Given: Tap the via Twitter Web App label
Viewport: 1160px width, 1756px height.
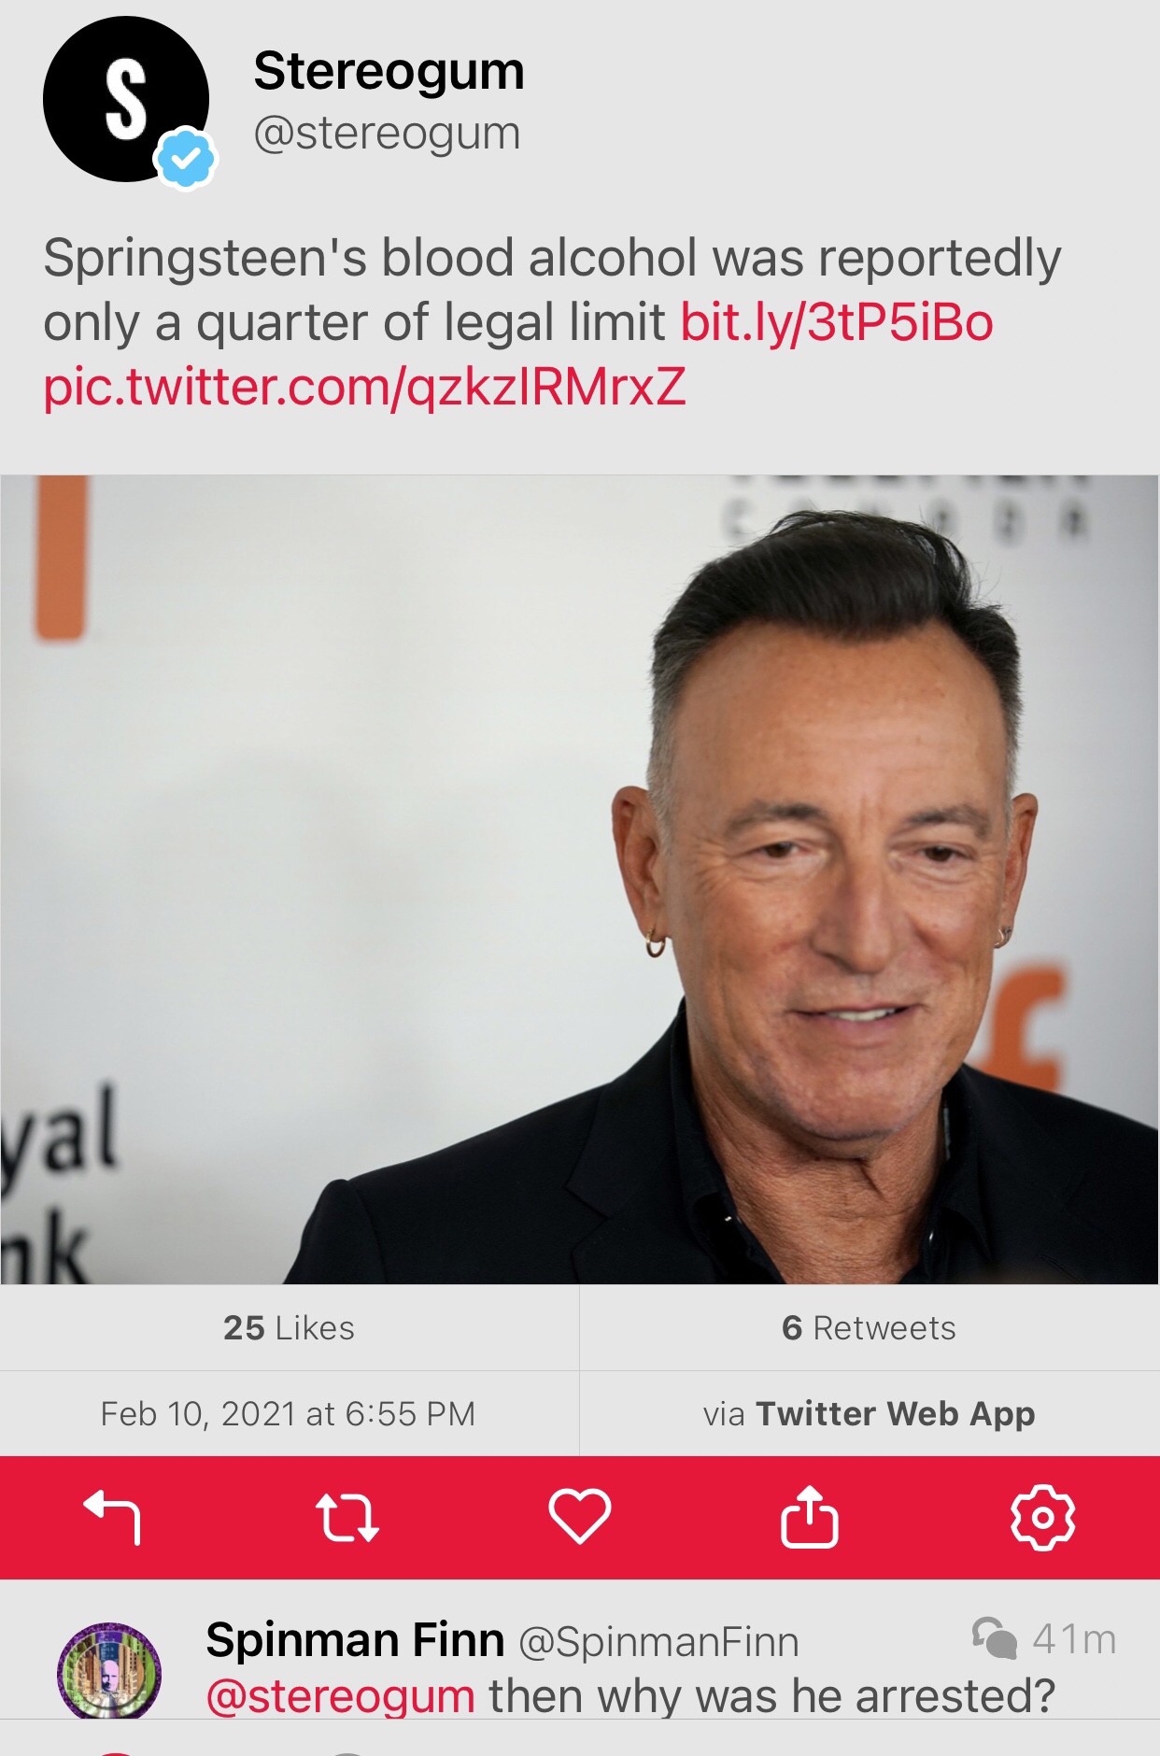Looking at the screenshot, I should tap(870, 1413).
